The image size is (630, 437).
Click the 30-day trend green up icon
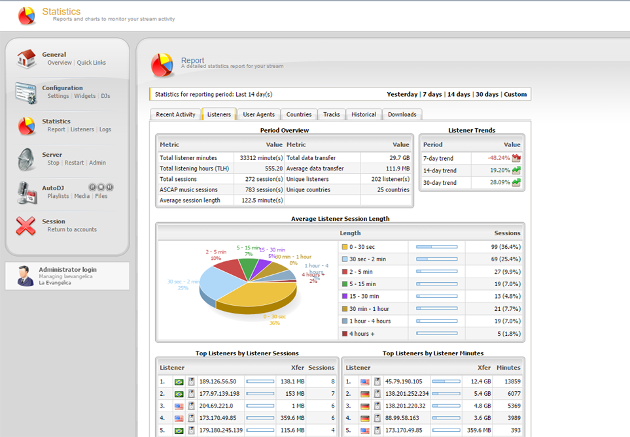point(516,182)
